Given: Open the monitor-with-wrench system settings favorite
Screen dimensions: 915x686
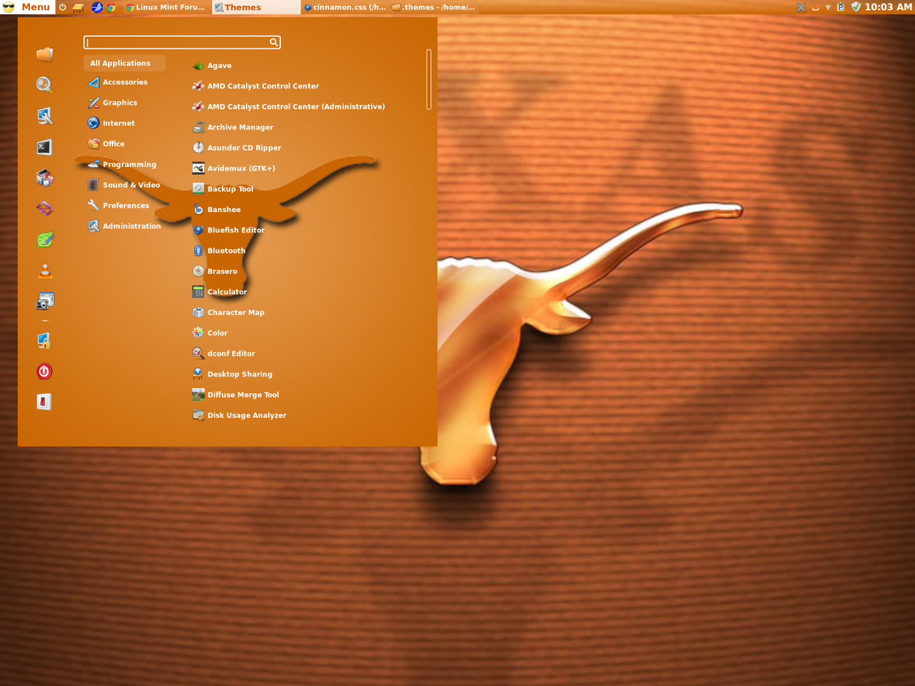Looking at the screenshot, I should pyautogui.click(x=44, y=116).
